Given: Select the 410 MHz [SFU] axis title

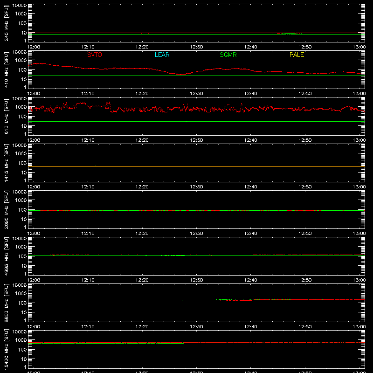Looking at the screenshot, I should (6, 70).
